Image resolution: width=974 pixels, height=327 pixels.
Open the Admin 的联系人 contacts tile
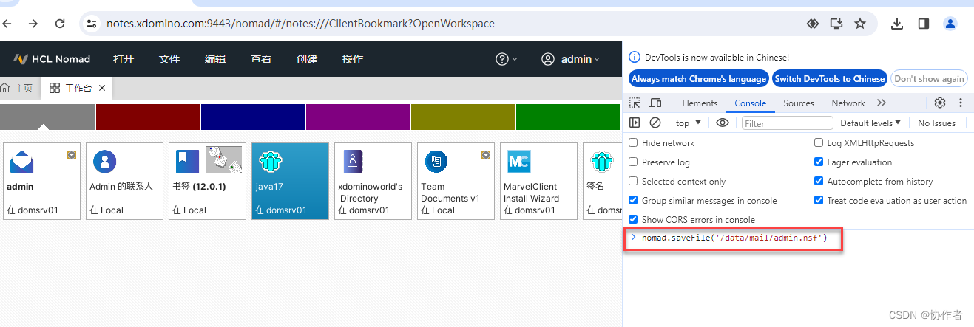pyautogui.click(x=125, y=182)
